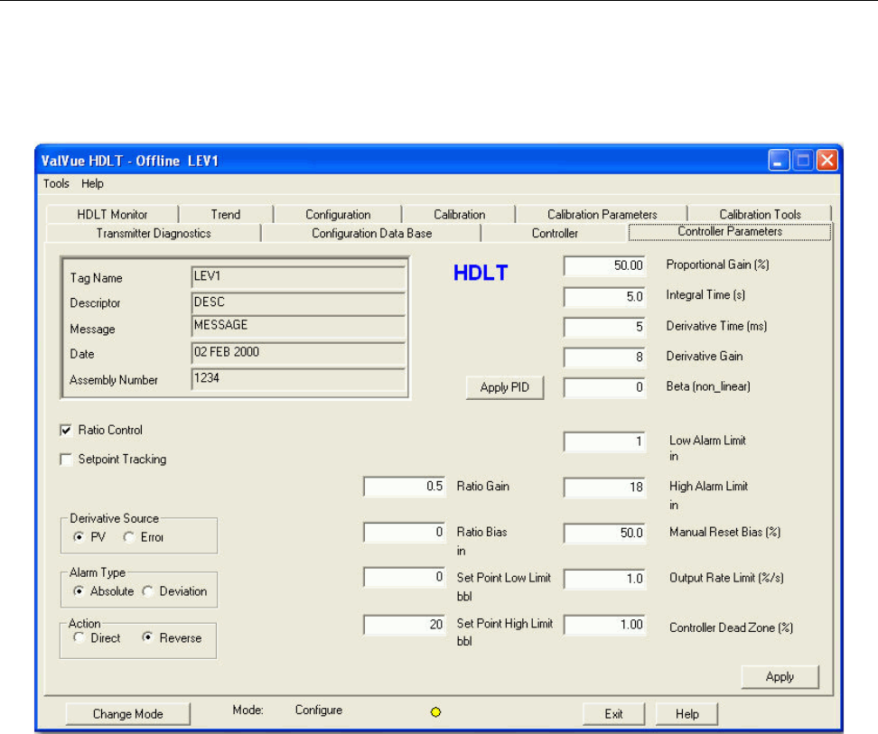Open the Help menu
Image resolution: width=878 pixels, height=734 pixels.
[92, 183]
